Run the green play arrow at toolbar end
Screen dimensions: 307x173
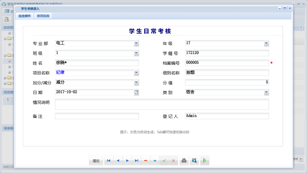(204, 160)
